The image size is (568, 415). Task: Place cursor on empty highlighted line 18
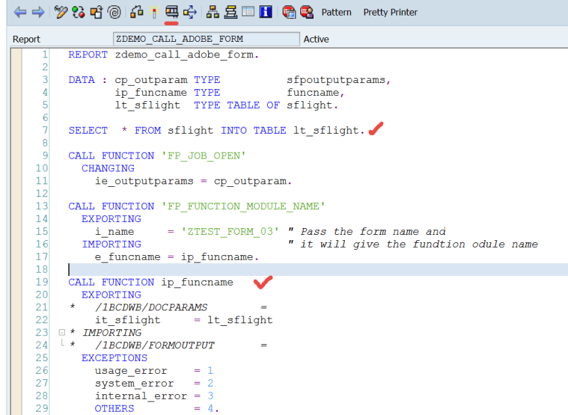318,270
